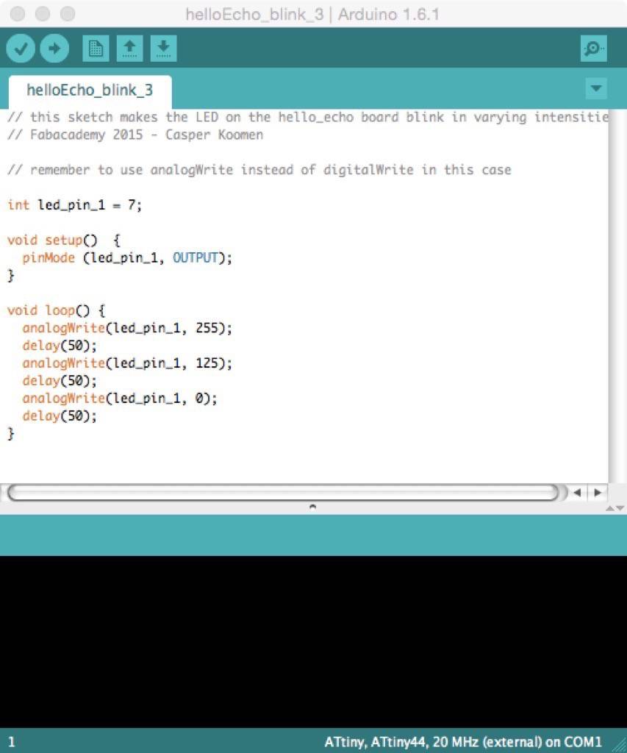
Task: Click on 'void setup()' line
Action: coord(64,240)
